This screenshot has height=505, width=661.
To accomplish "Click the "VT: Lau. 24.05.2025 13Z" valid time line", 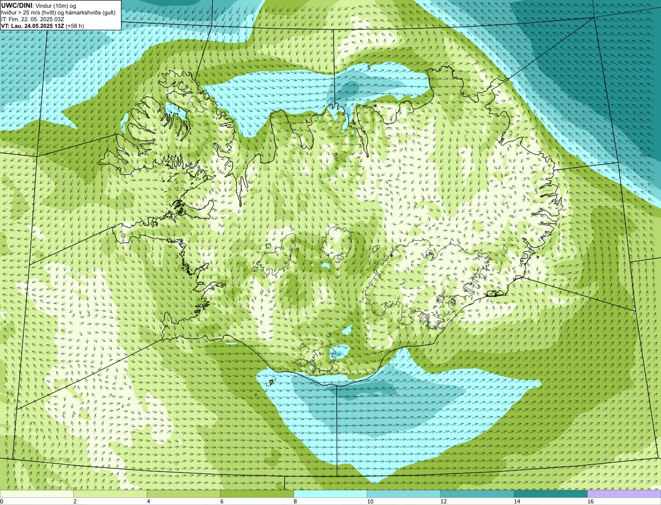I will (42, 26).
